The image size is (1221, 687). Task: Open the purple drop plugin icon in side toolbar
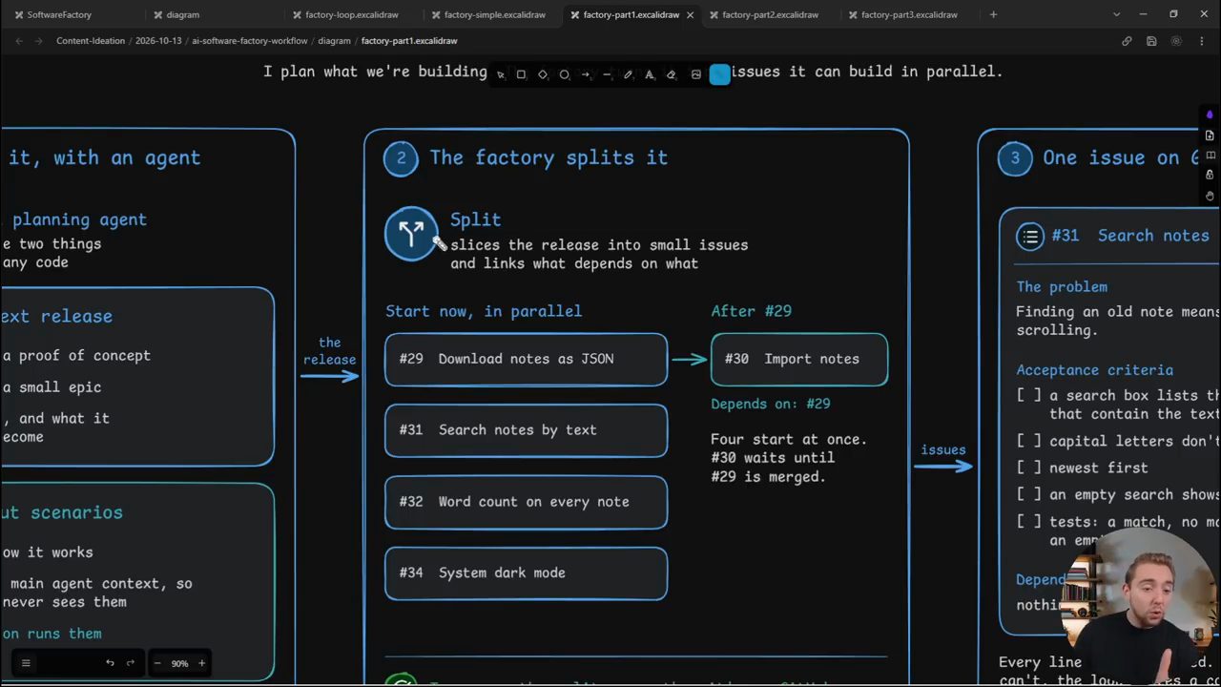(x=1210, y=115)
